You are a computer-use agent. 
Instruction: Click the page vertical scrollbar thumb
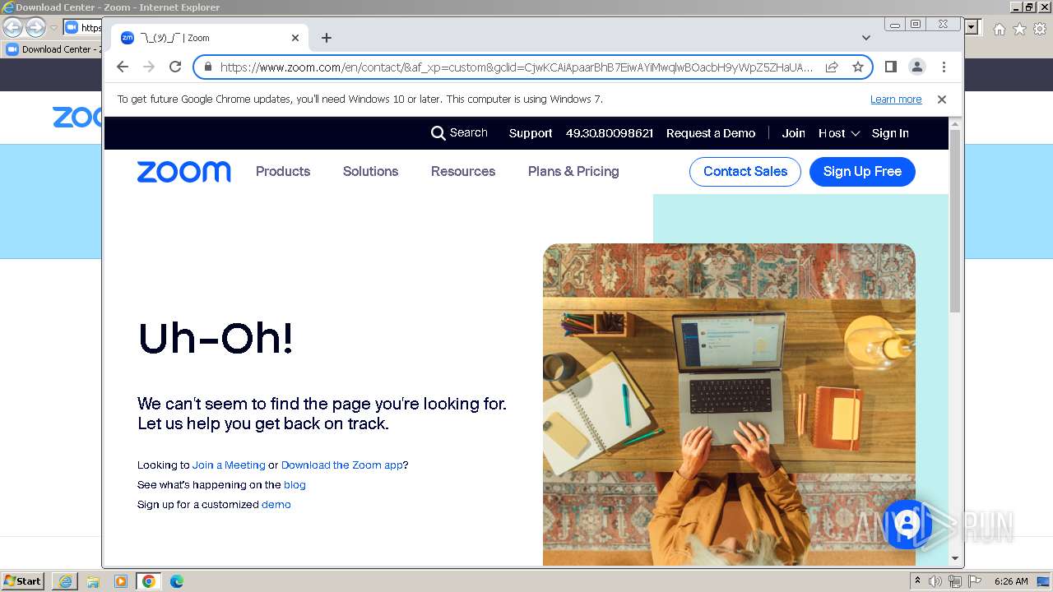955,220
